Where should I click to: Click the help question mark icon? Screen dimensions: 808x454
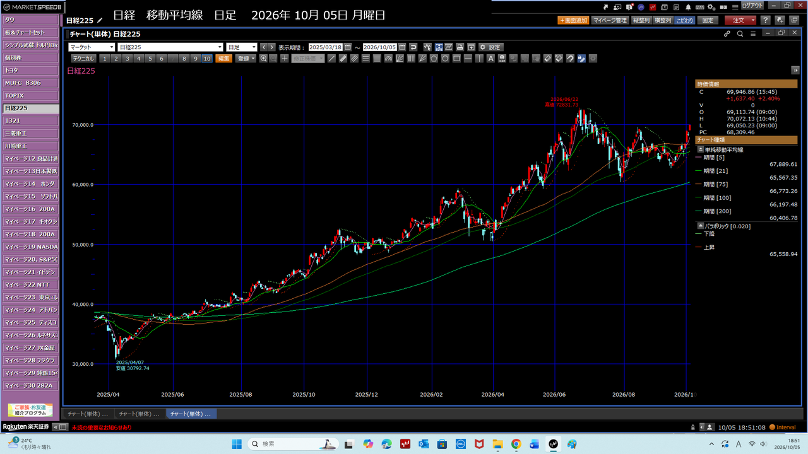pyautogui.click(x=765, y=20)
